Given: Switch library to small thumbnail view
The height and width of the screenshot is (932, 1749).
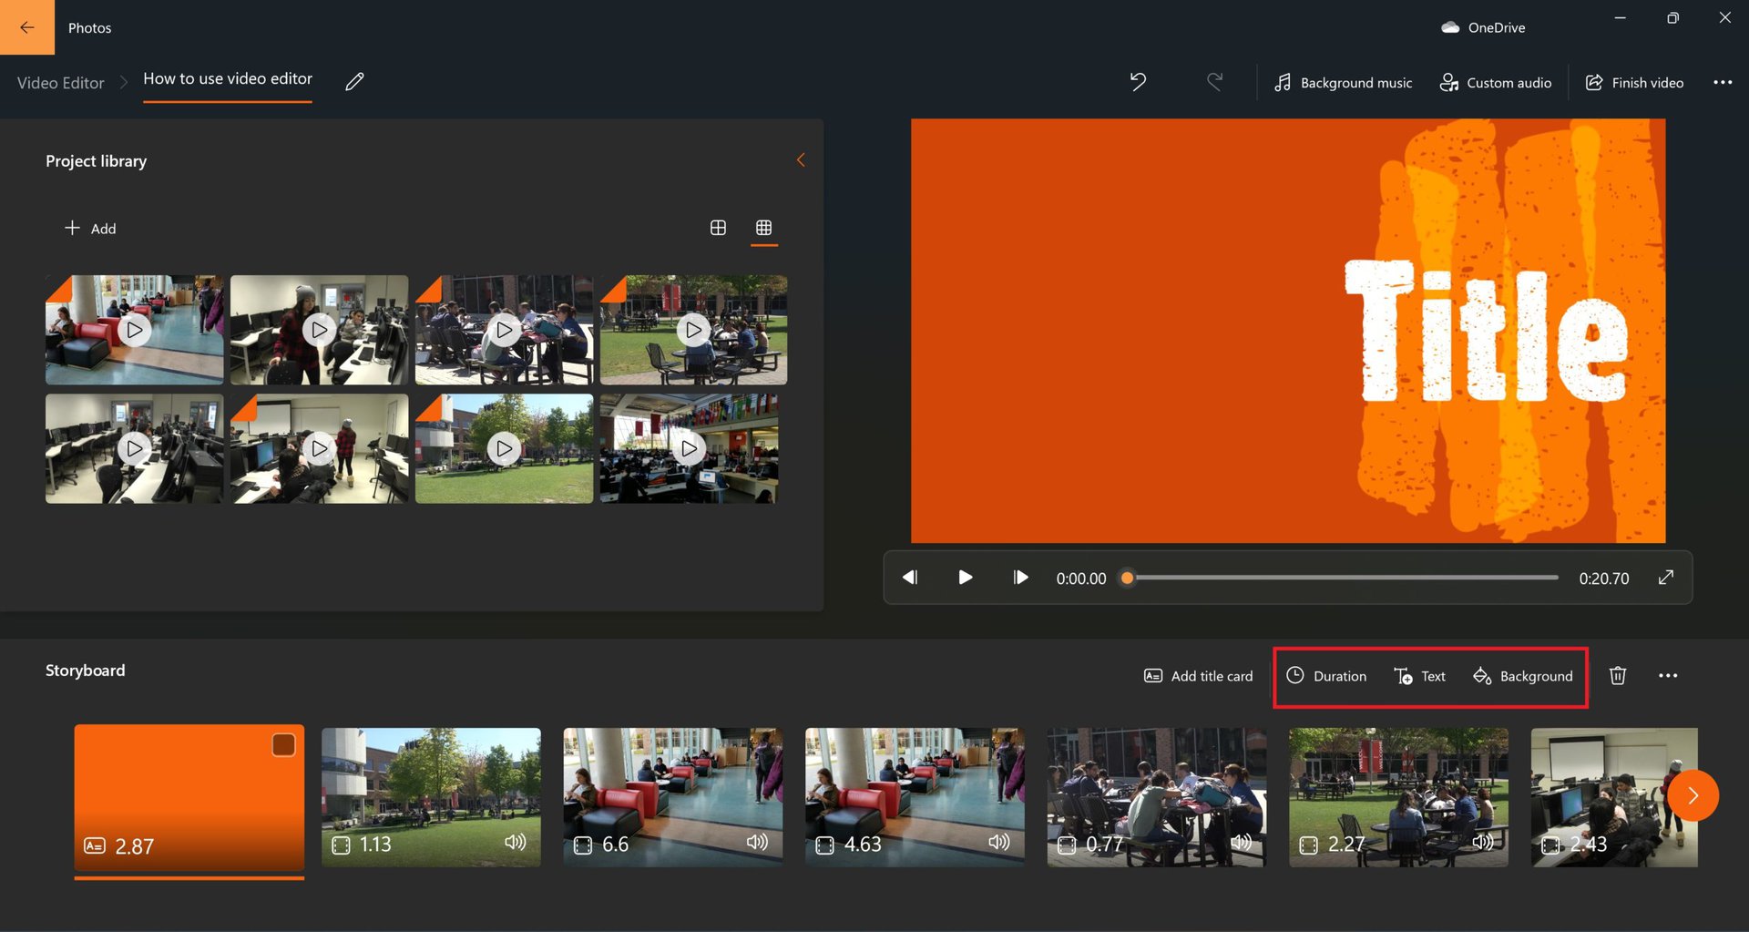Looking at the screenshot, I should (763, 228).
